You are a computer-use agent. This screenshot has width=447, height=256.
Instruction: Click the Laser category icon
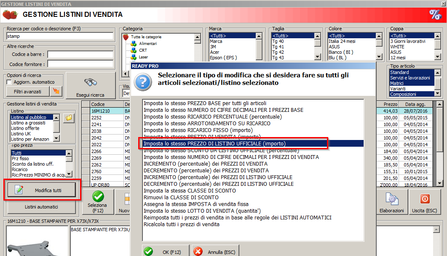134,57
